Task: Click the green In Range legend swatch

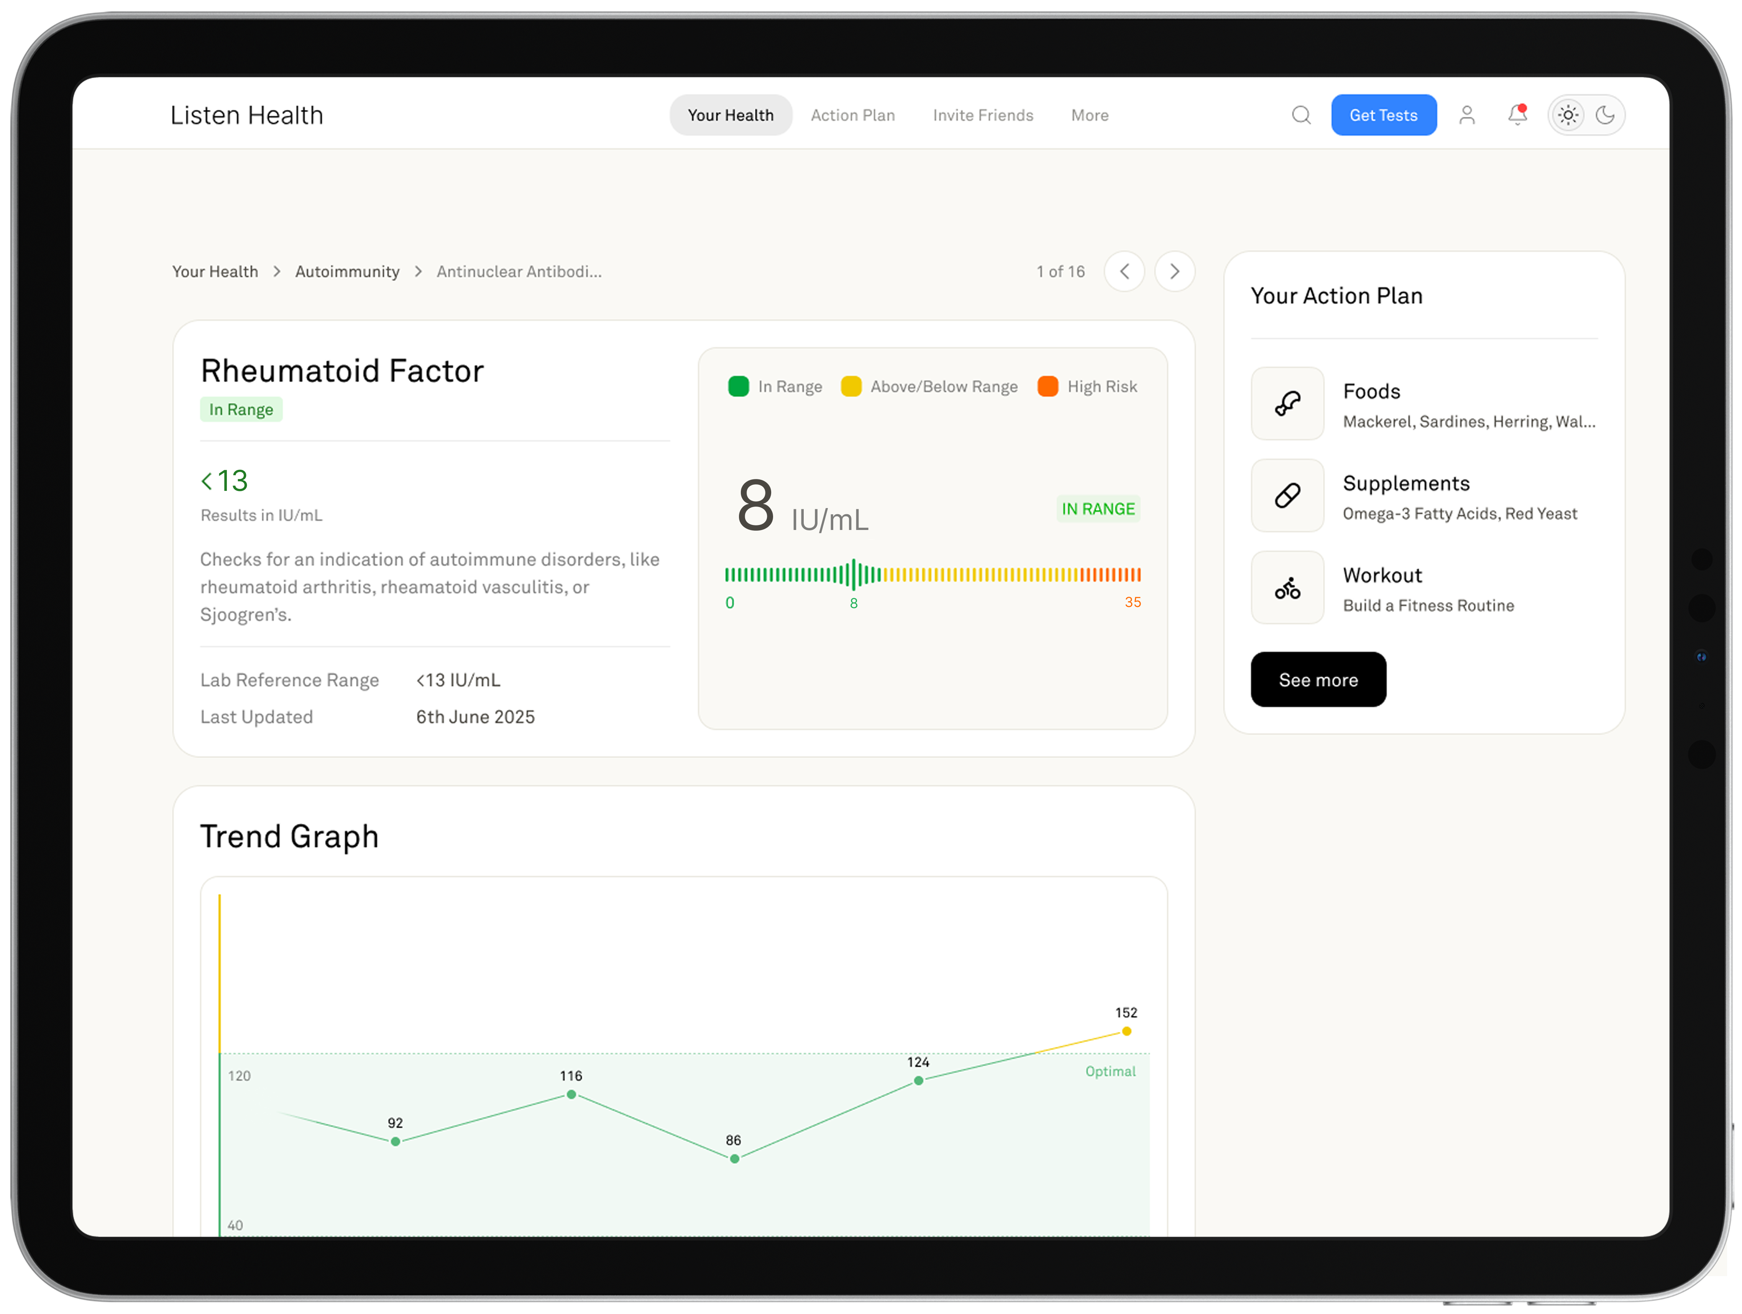Action: (x=738, y=387)
